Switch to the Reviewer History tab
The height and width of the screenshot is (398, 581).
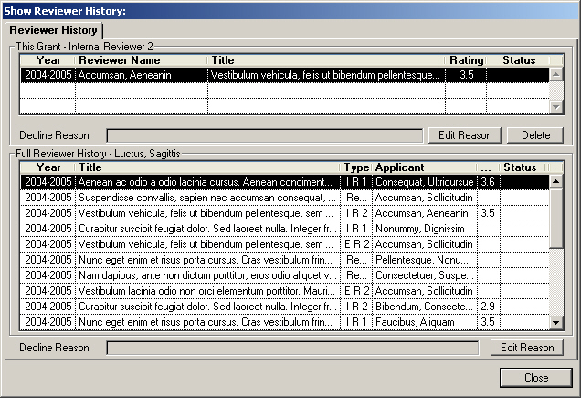pyautogui.click(x=54, y=30)
